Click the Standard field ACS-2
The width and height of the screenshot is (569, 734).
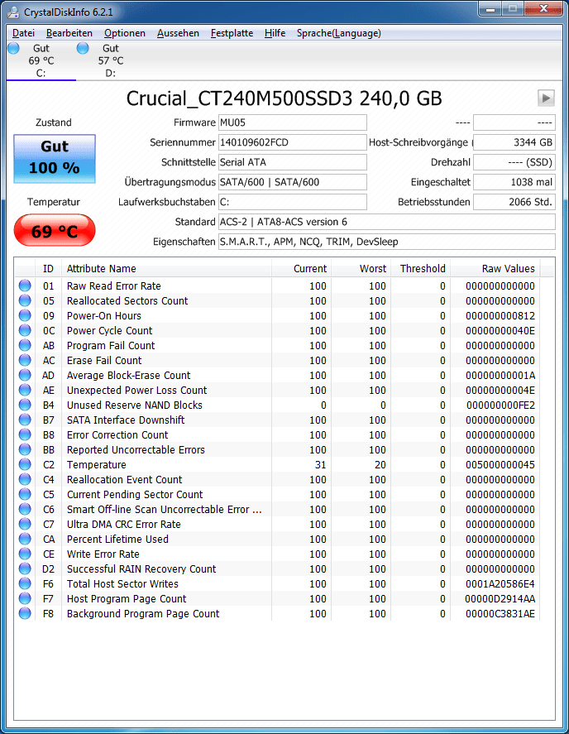[x=386, y=222]
